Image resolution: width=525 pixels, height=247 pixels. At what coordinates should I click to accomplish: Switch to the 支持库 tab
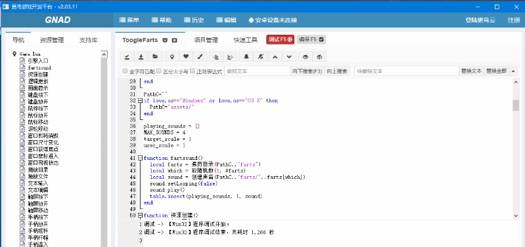coord(89,40)
